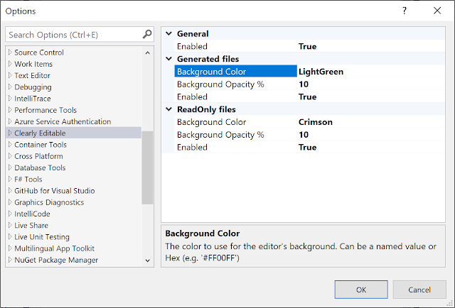This screenshot has height=308, width=455.
Task: Select ReadOnly files Background Opacity % row
Action: click(x=310, y=135)
